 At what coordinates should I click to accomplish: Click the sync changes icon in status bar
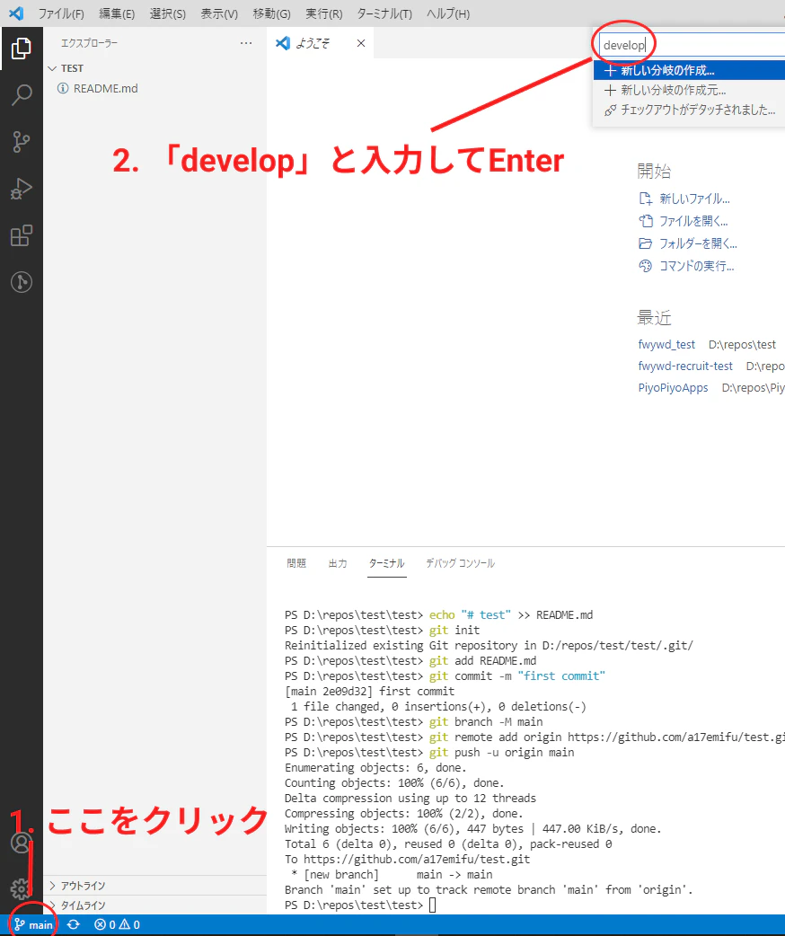pyautogui.click(x=74, y=924)
